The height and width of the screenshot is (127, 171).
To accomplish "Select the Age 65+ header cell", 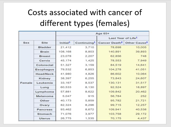I will coord(102,34).
